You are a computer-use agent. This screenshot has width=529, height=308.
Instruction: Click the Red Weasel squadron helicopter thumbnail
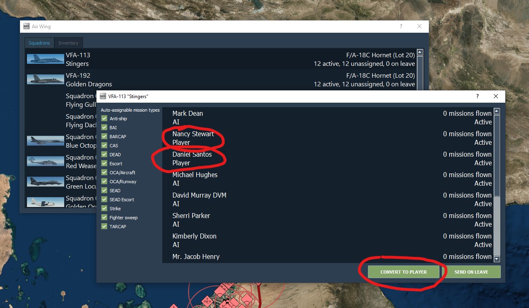point(45,161)
